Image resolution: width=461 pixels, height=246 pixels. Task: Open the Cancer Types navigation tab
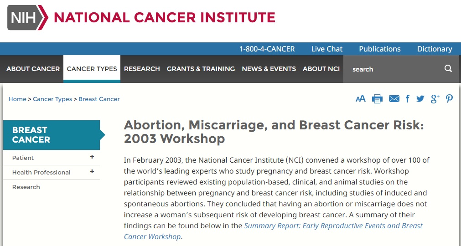92,69
